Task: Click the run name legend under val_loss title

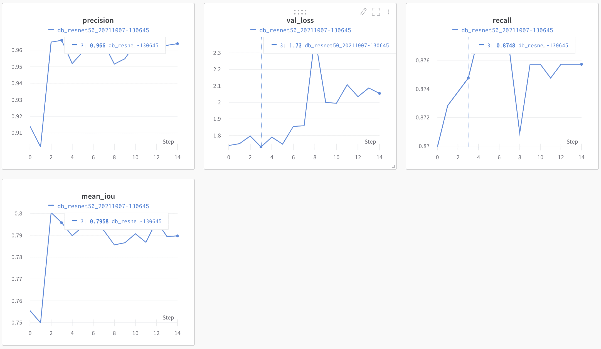Action: pos(305,30)
